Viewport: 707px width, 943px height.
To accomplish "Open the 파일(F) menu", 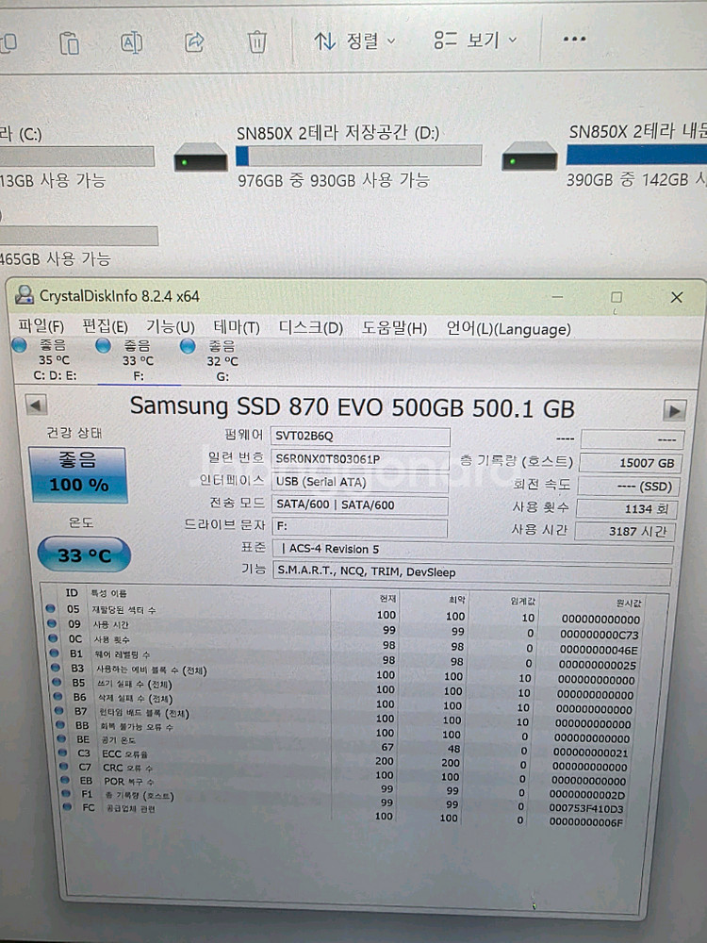I will click(41, 326).
